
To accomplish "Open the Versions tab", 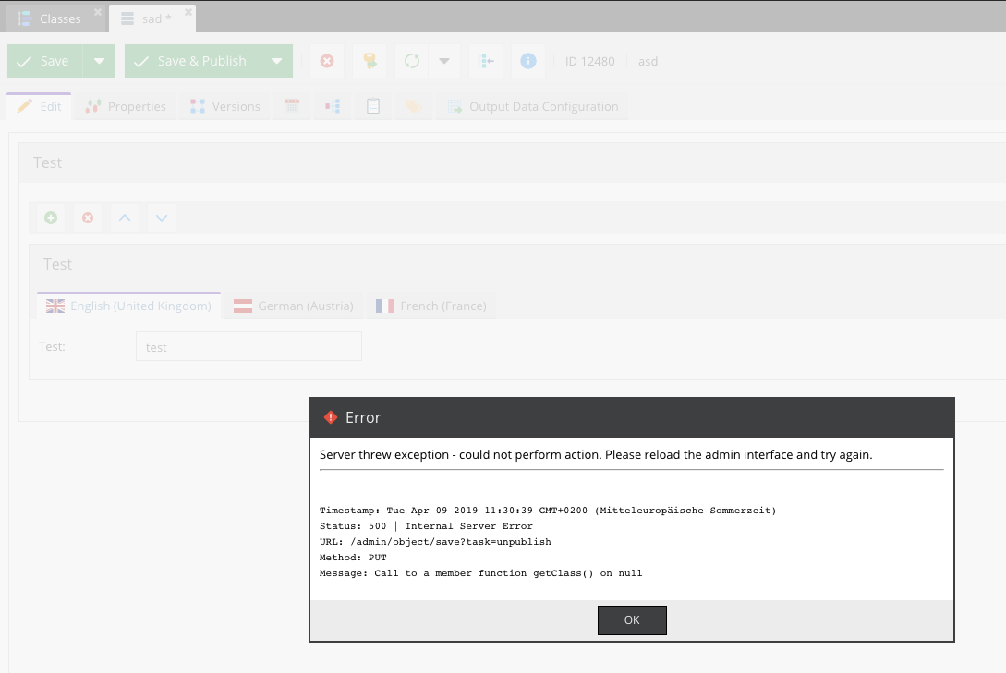I will pos(225,106).
